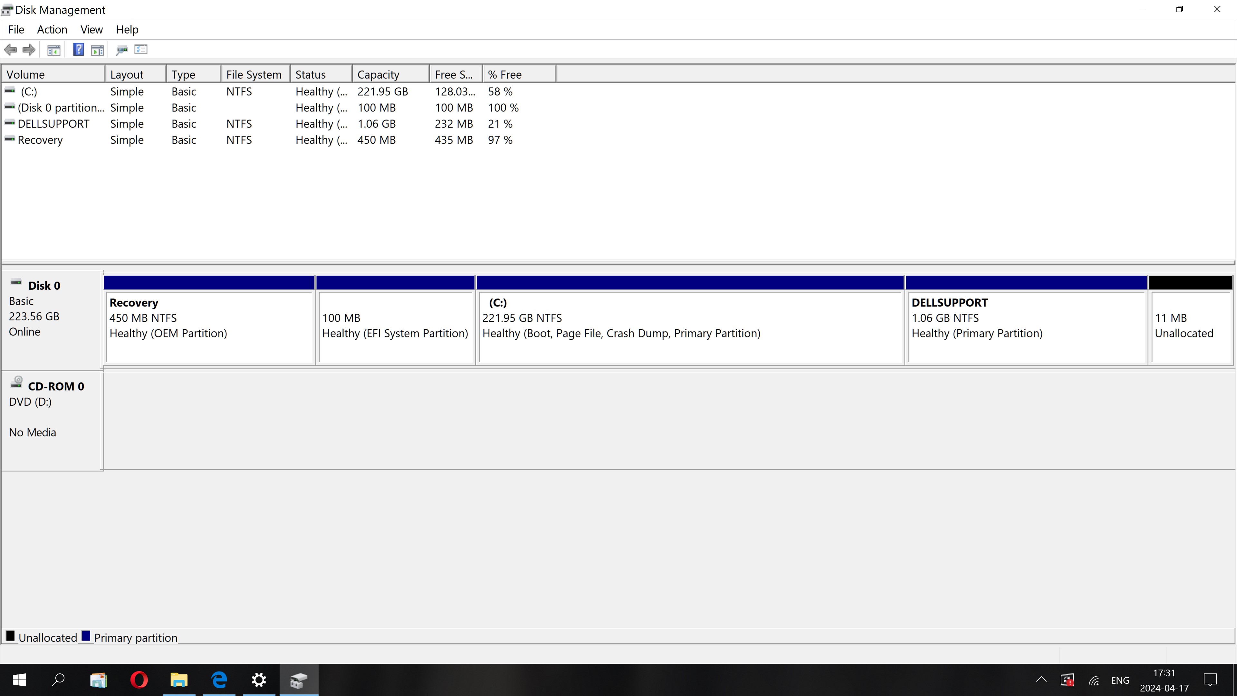Open the View menu

pyautogui.click(x=91, y=29)
